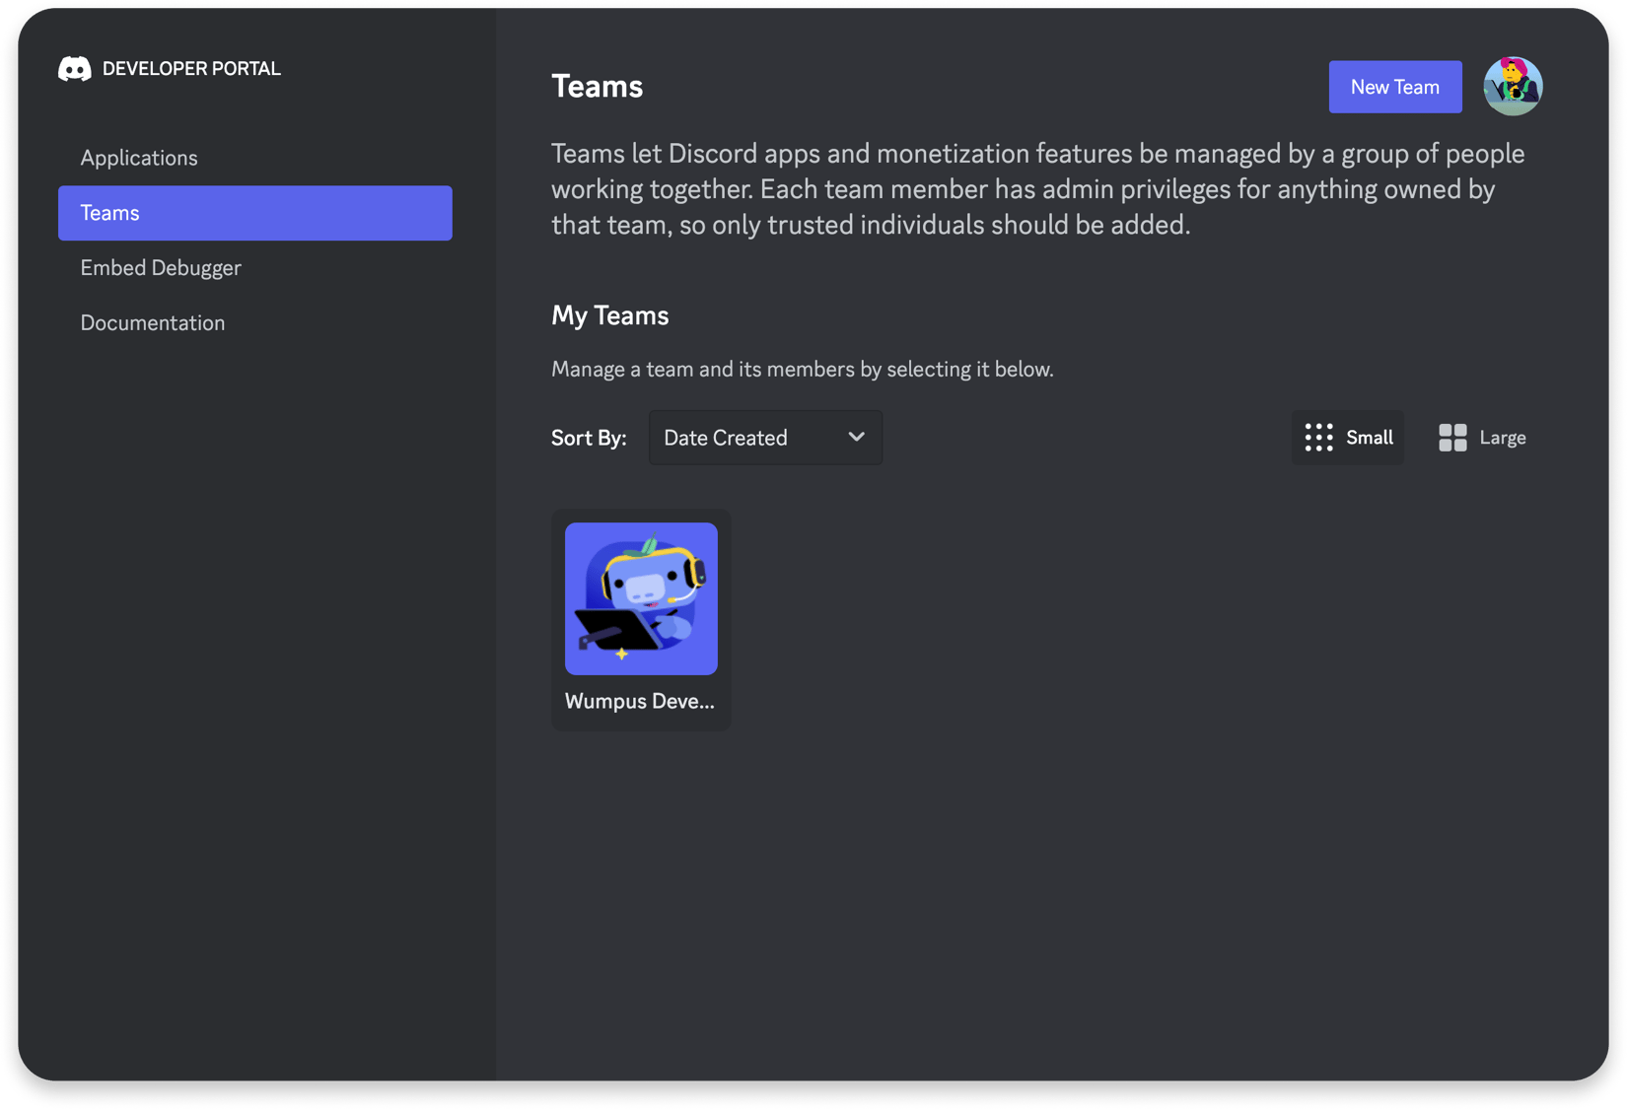Select the Large grid view icon
The image size is (1627, 1109).
point(1452,438)
